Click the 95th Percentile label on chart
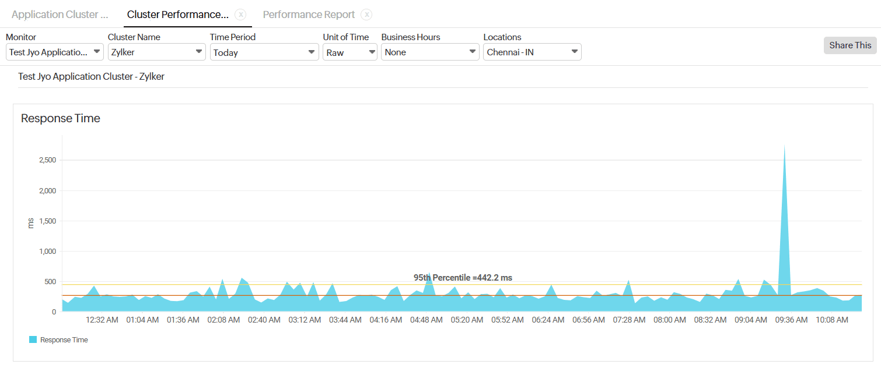This screenshot has width=881, height=368. pos(463,278)
